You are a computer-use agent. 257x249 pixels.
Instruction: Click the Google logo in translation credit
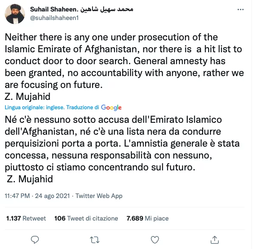tap(112, 108)
